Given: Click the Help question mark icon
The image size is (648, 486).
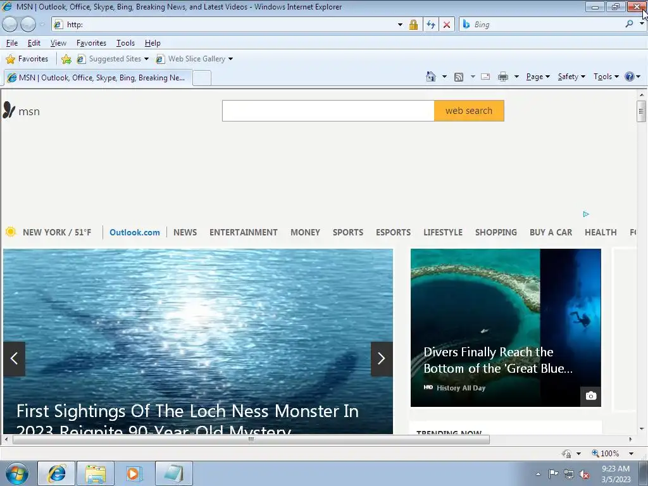Looking at the screenshot, I should 629,77.
